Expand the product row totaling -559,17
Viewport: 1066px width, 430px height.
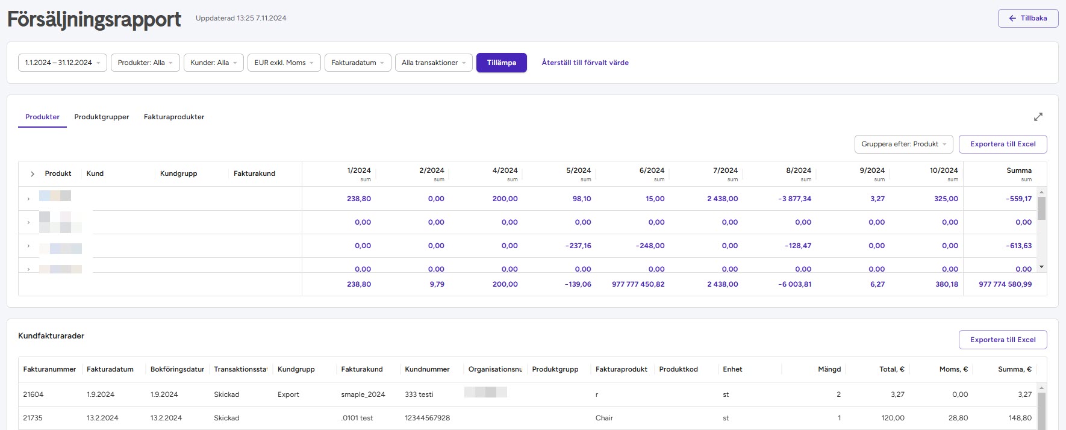click(x=28, y=199)
